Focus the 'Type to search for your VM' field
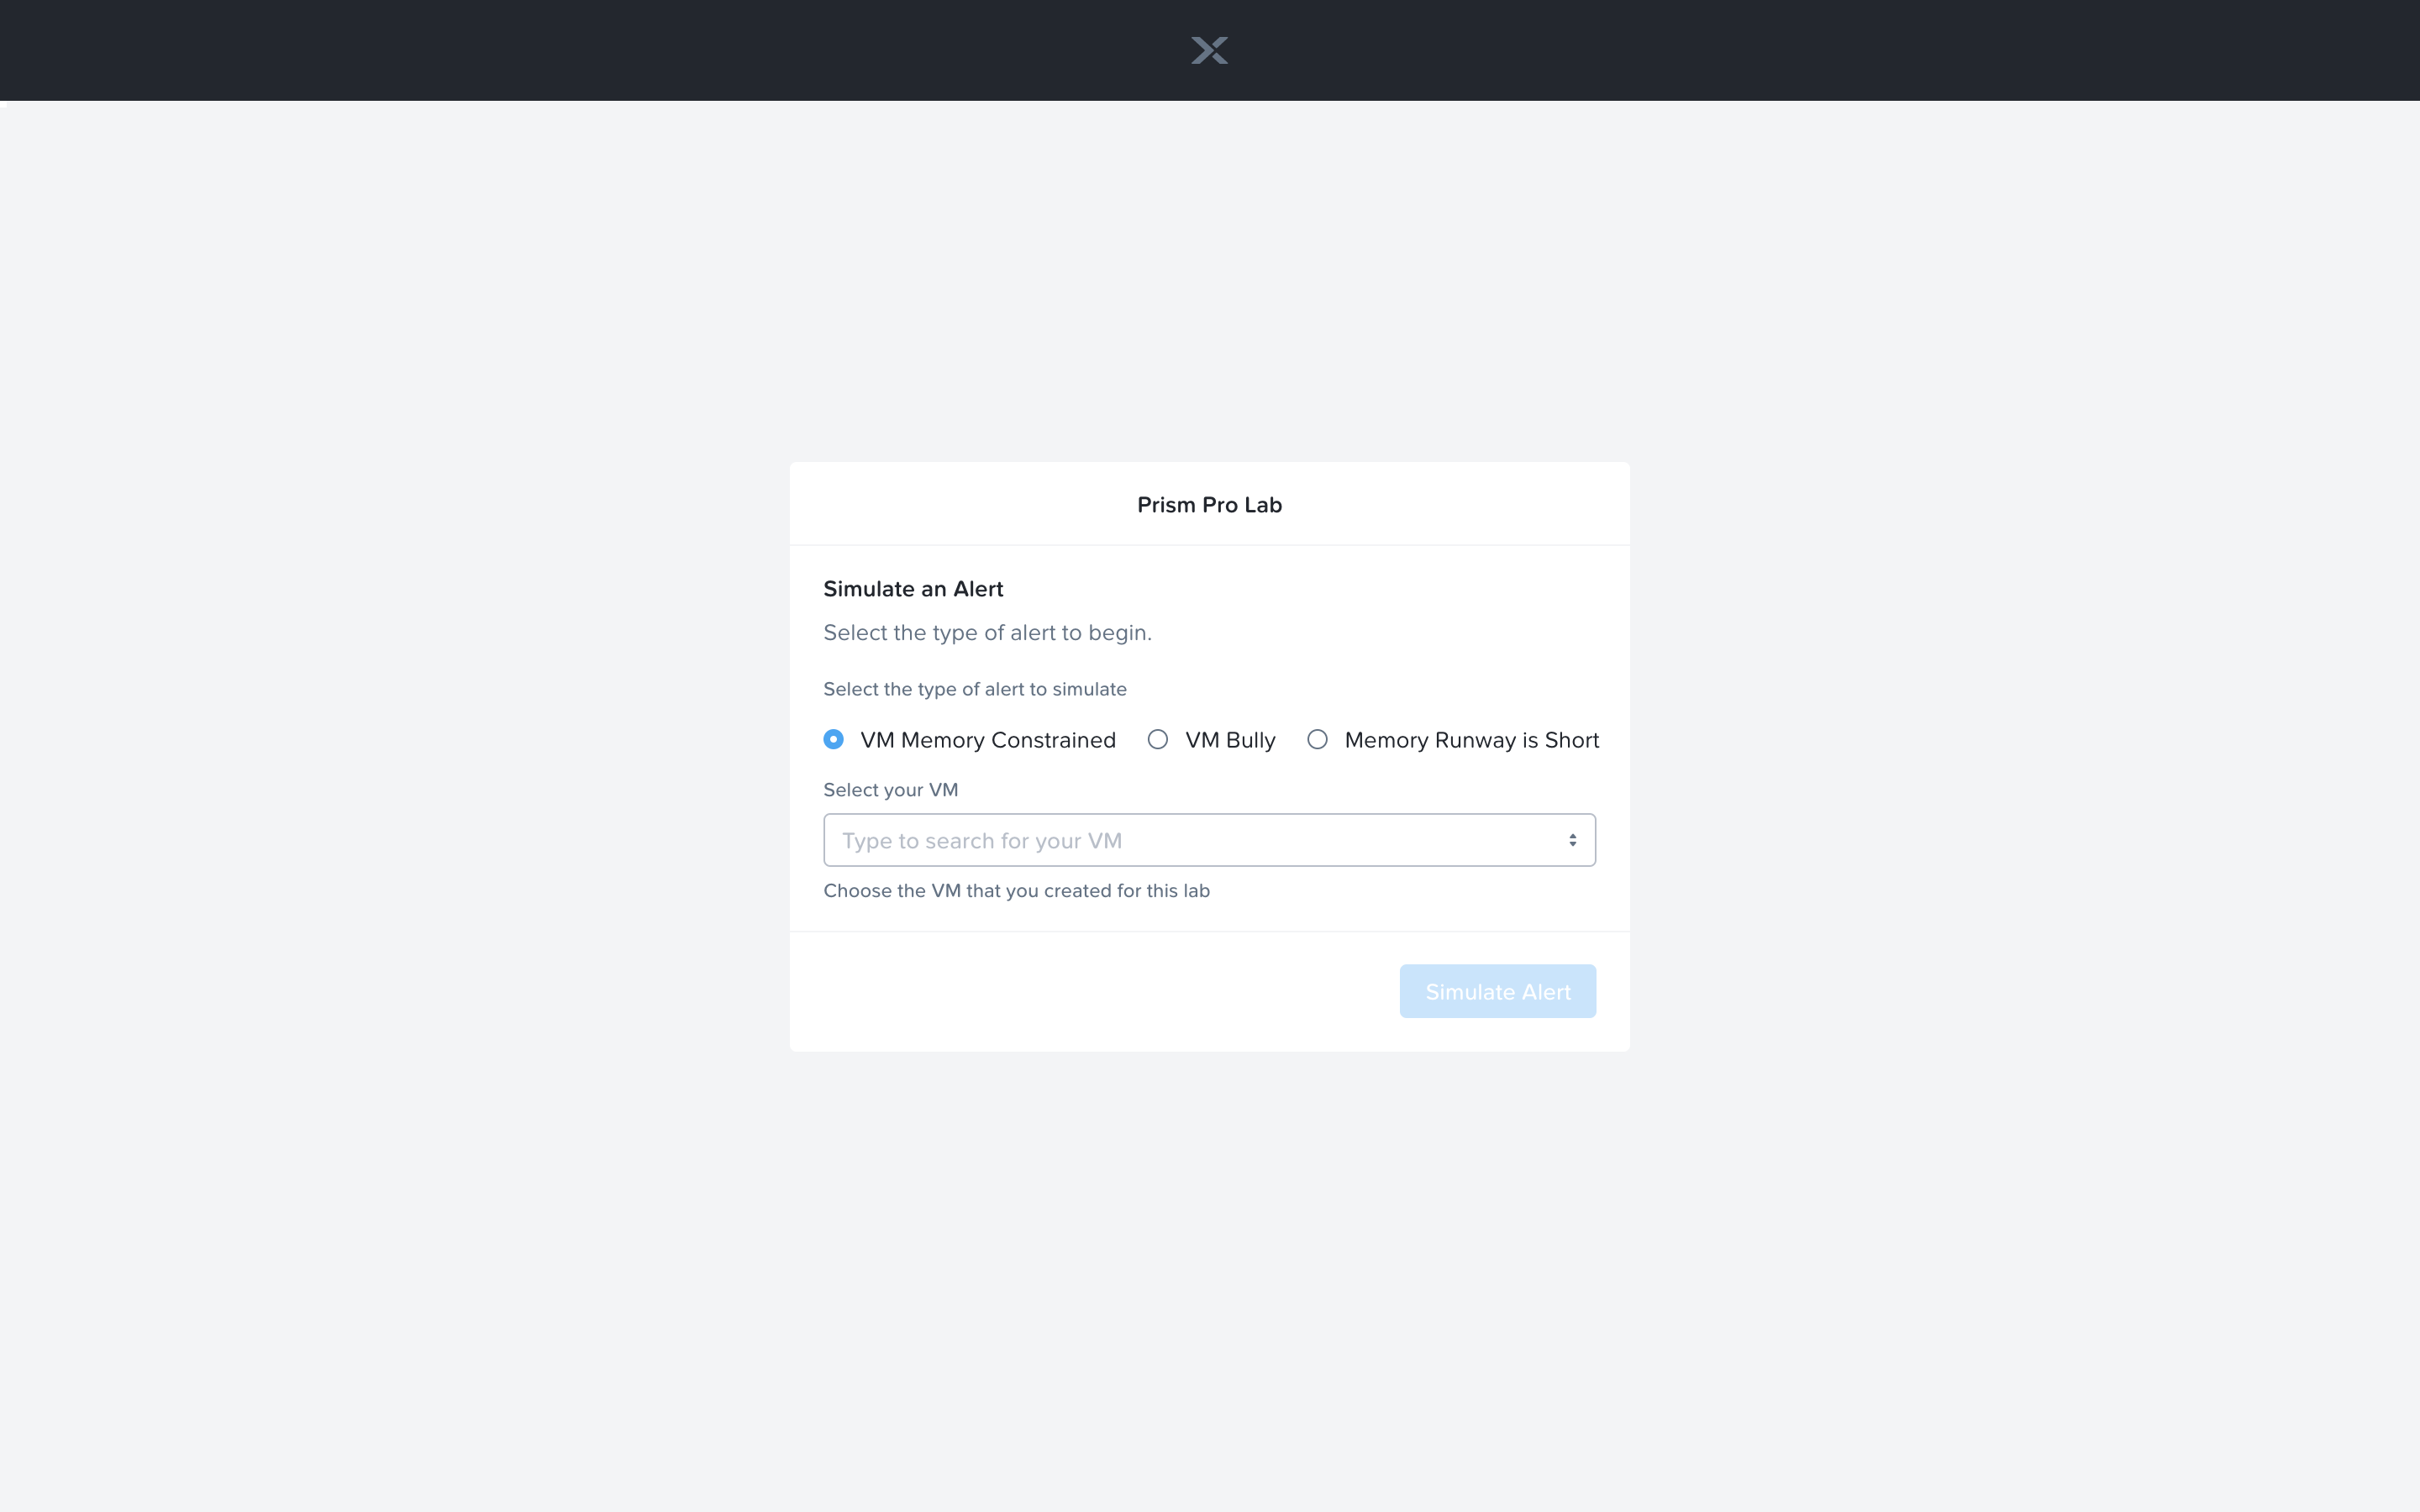 [x=1209, y=840]
